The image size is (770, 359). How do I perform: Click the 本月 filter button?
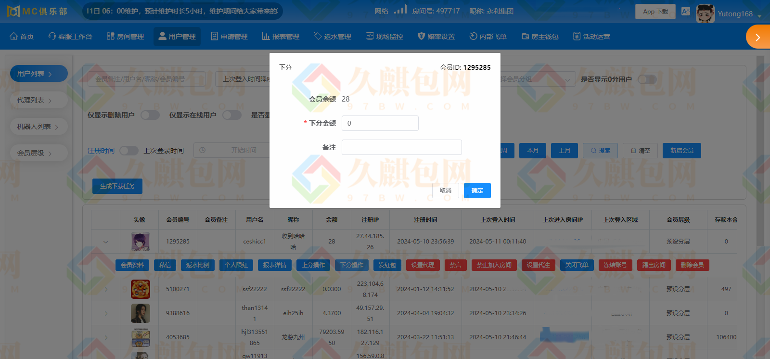coord(533,151)
